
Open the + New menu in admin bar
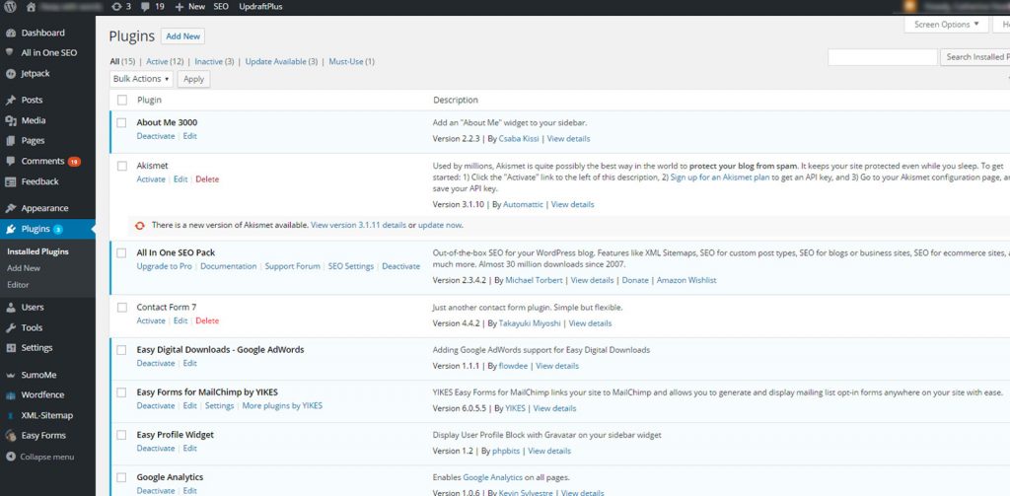pyautogui.click(x=189, y=7)
